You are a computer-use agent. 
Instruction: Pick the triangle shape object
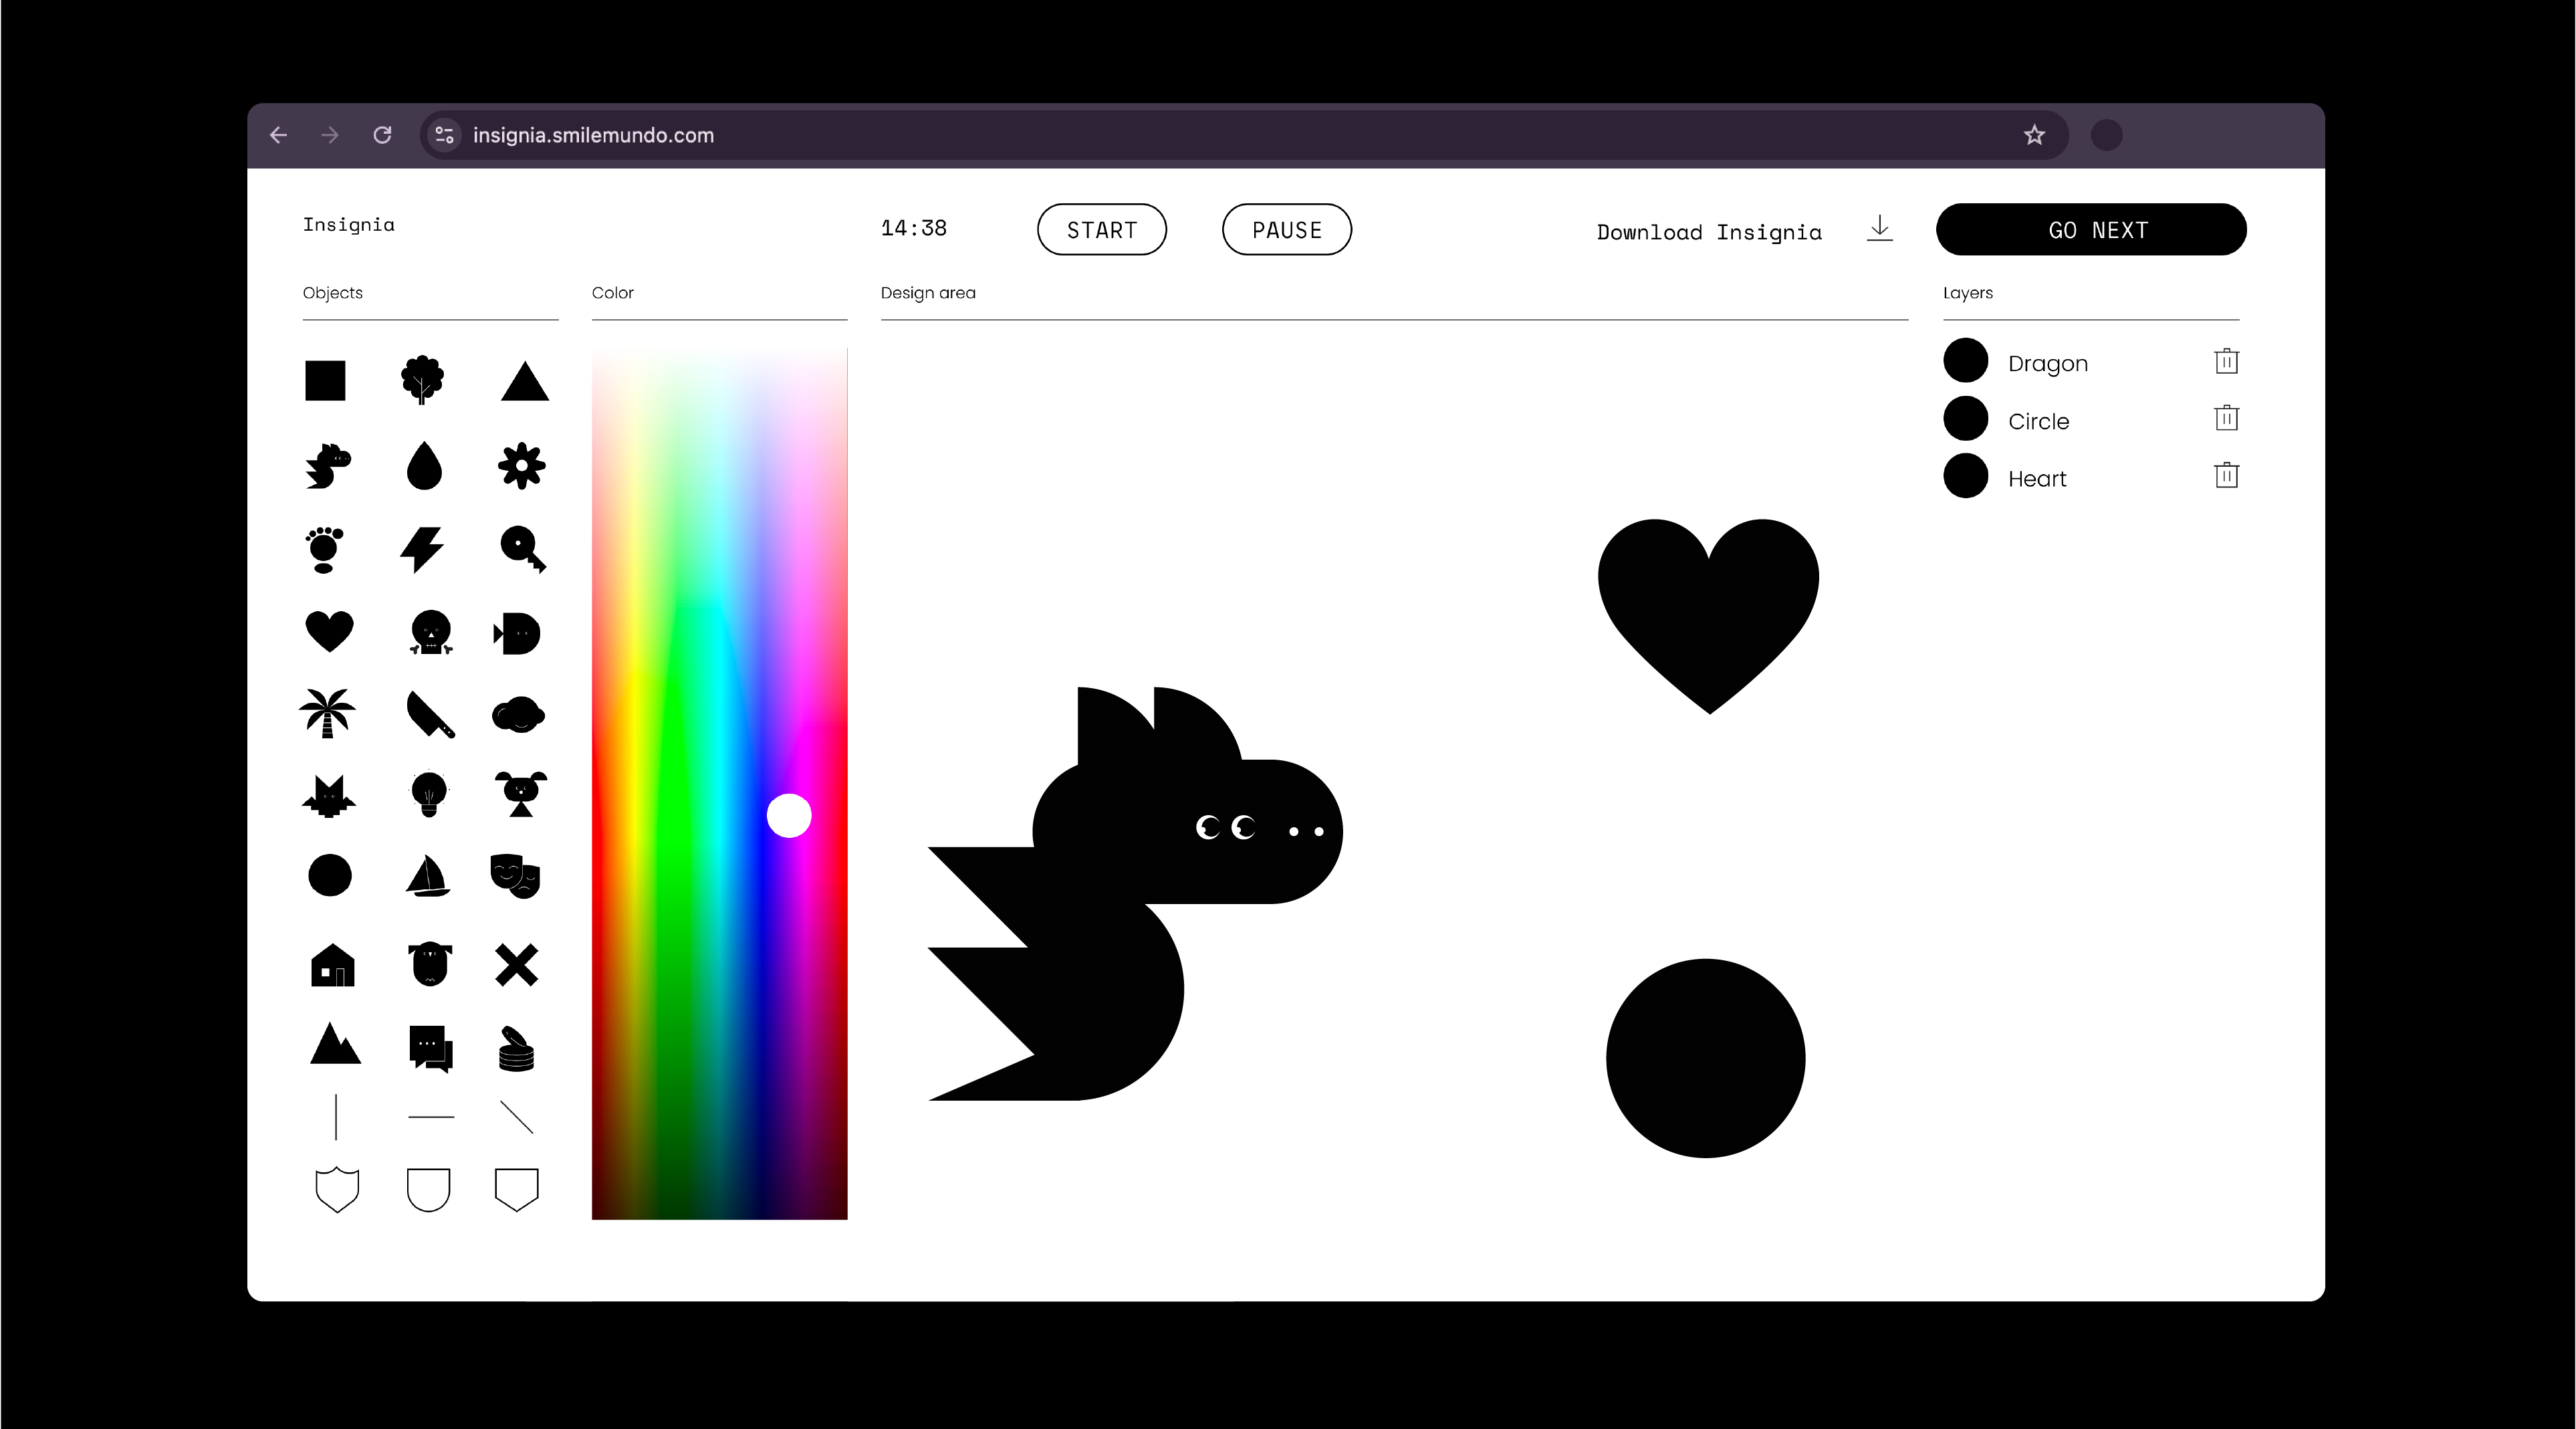524,381
